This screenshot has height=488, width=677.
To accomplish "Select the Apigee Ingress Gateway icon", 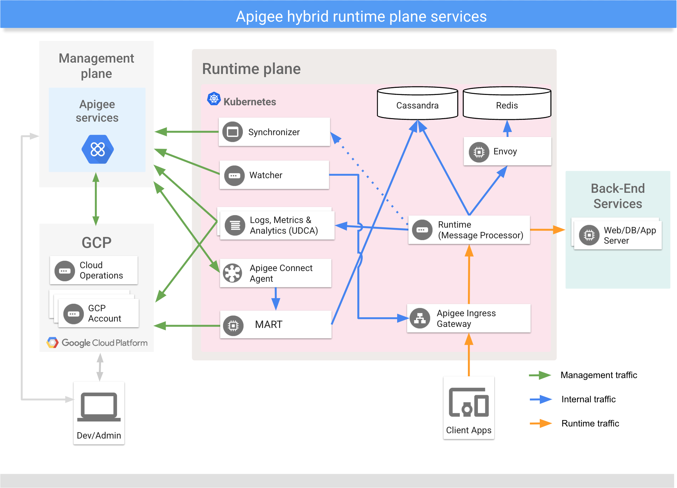I will (420, 318).
